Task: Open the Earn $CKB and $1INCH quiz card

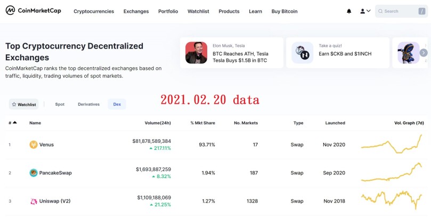Action: [338, 53]
